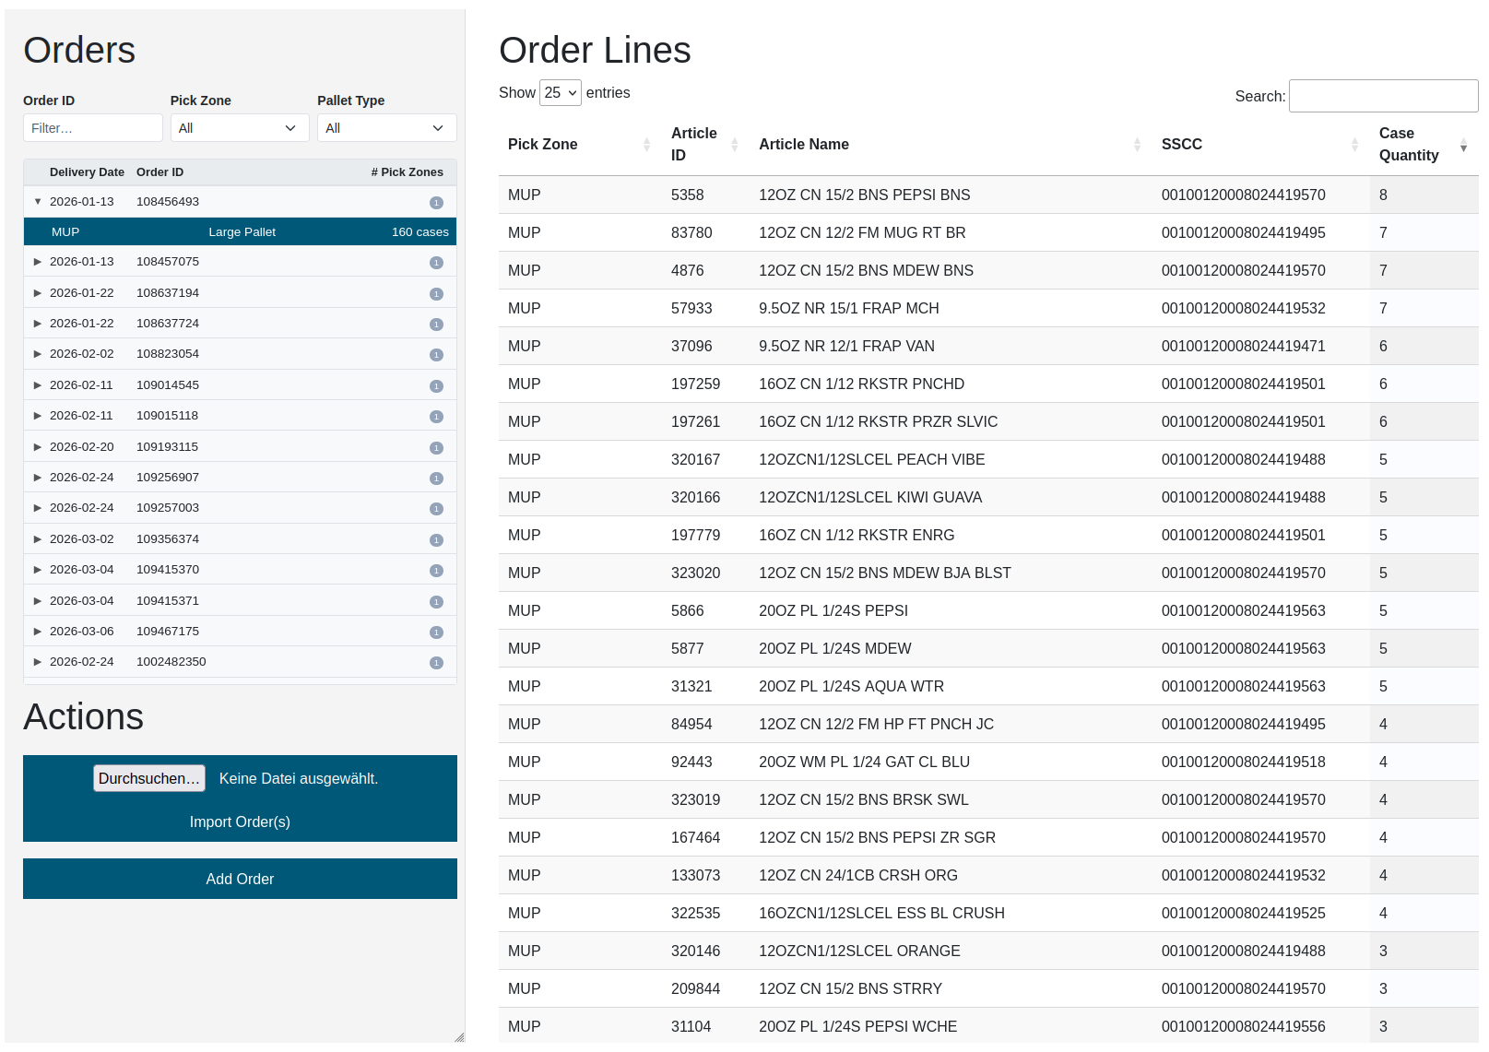1489x1052 pixels.
Task: Open the Pallet Type filter dropdown
Action: [387, 128]
